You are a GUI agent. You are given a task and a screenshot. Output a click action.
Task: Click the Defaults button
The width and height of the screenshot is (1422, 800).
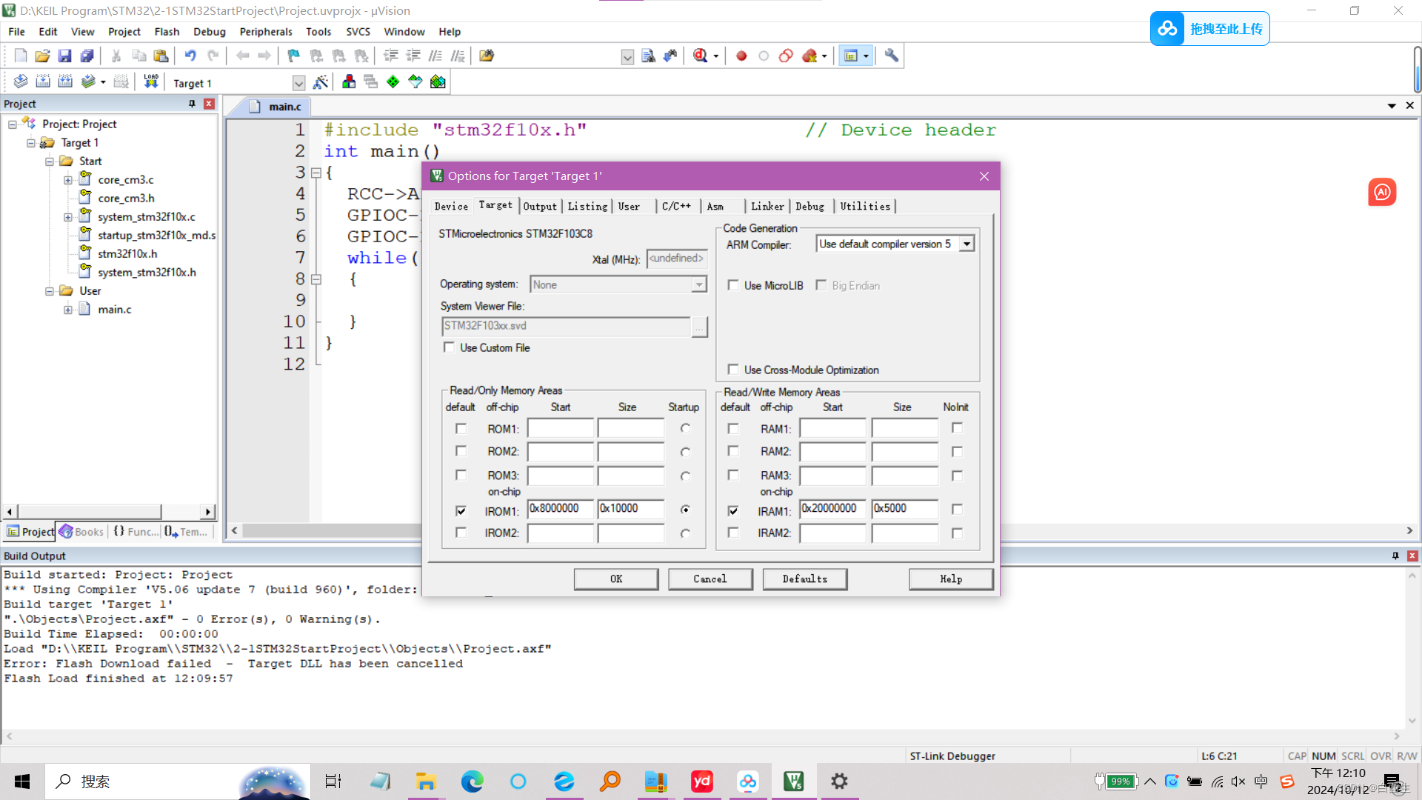pos(804,579)
